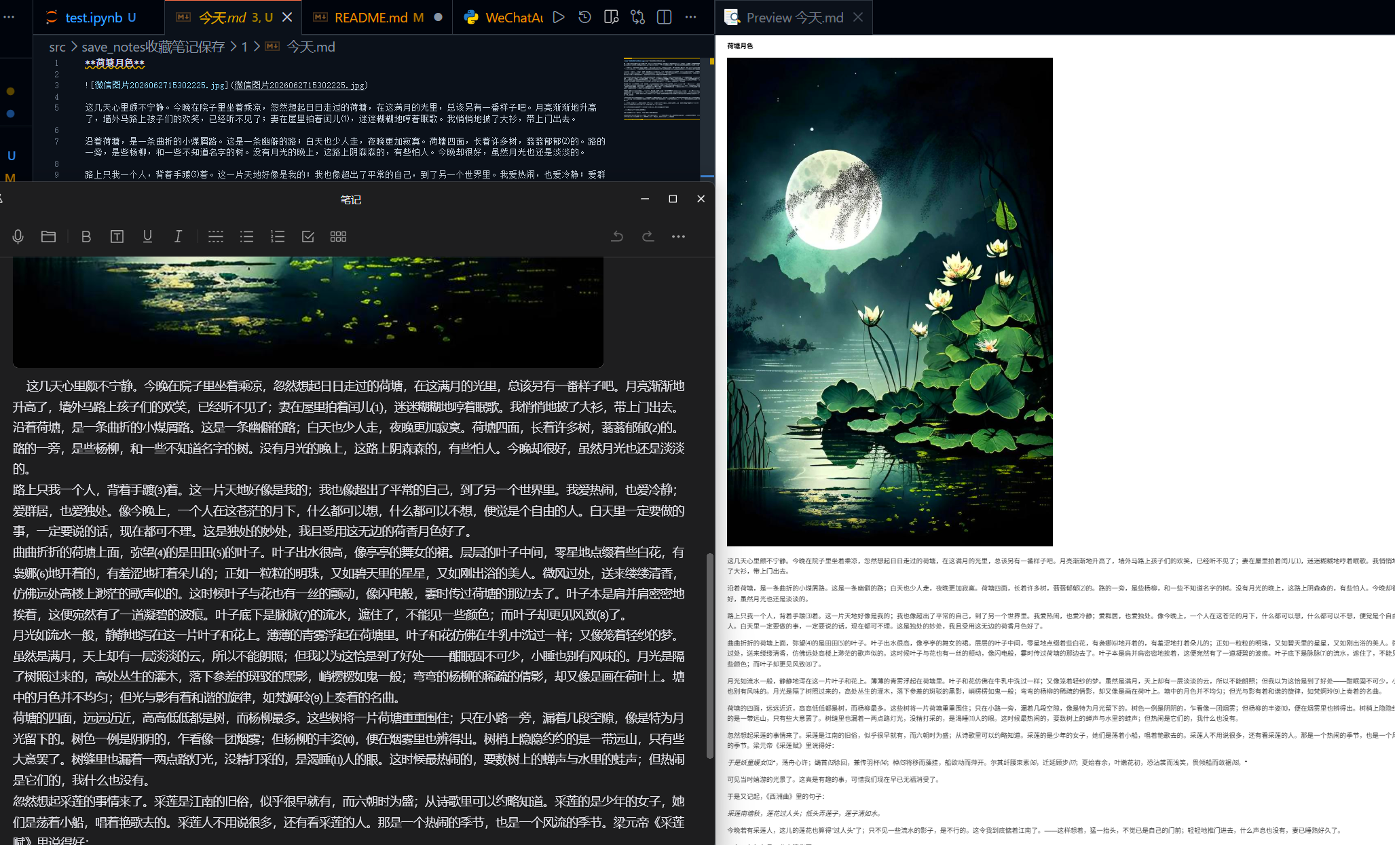Image resolution: width=1395 pixels, height=845 pixels.
Task: Insert a bulleted list in notes
Action: 246,236
